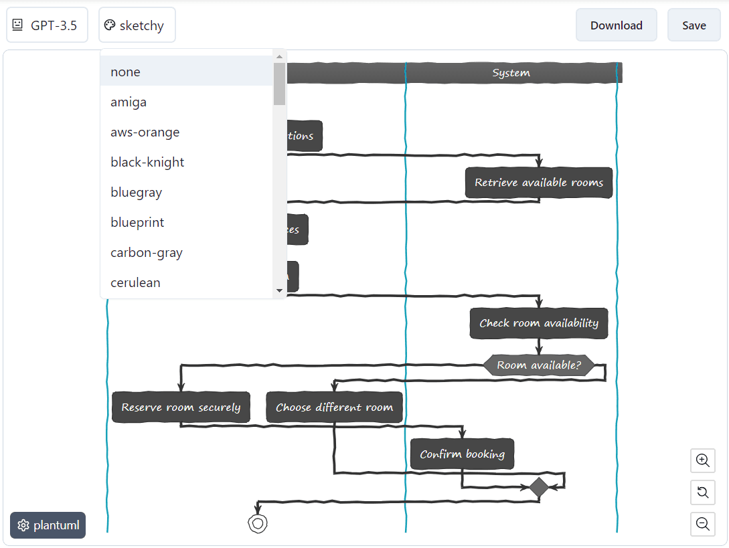
Task: Click the zoom out magnifier icon
Action: click(702, 525)
